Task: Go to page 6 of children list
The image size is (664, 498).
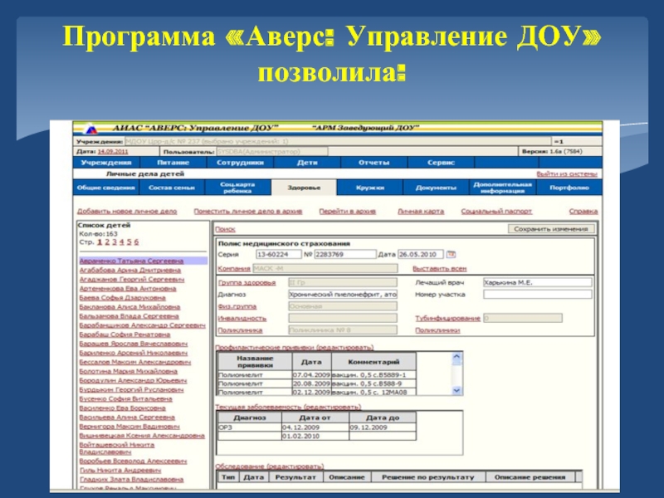Action: [136, 242]
